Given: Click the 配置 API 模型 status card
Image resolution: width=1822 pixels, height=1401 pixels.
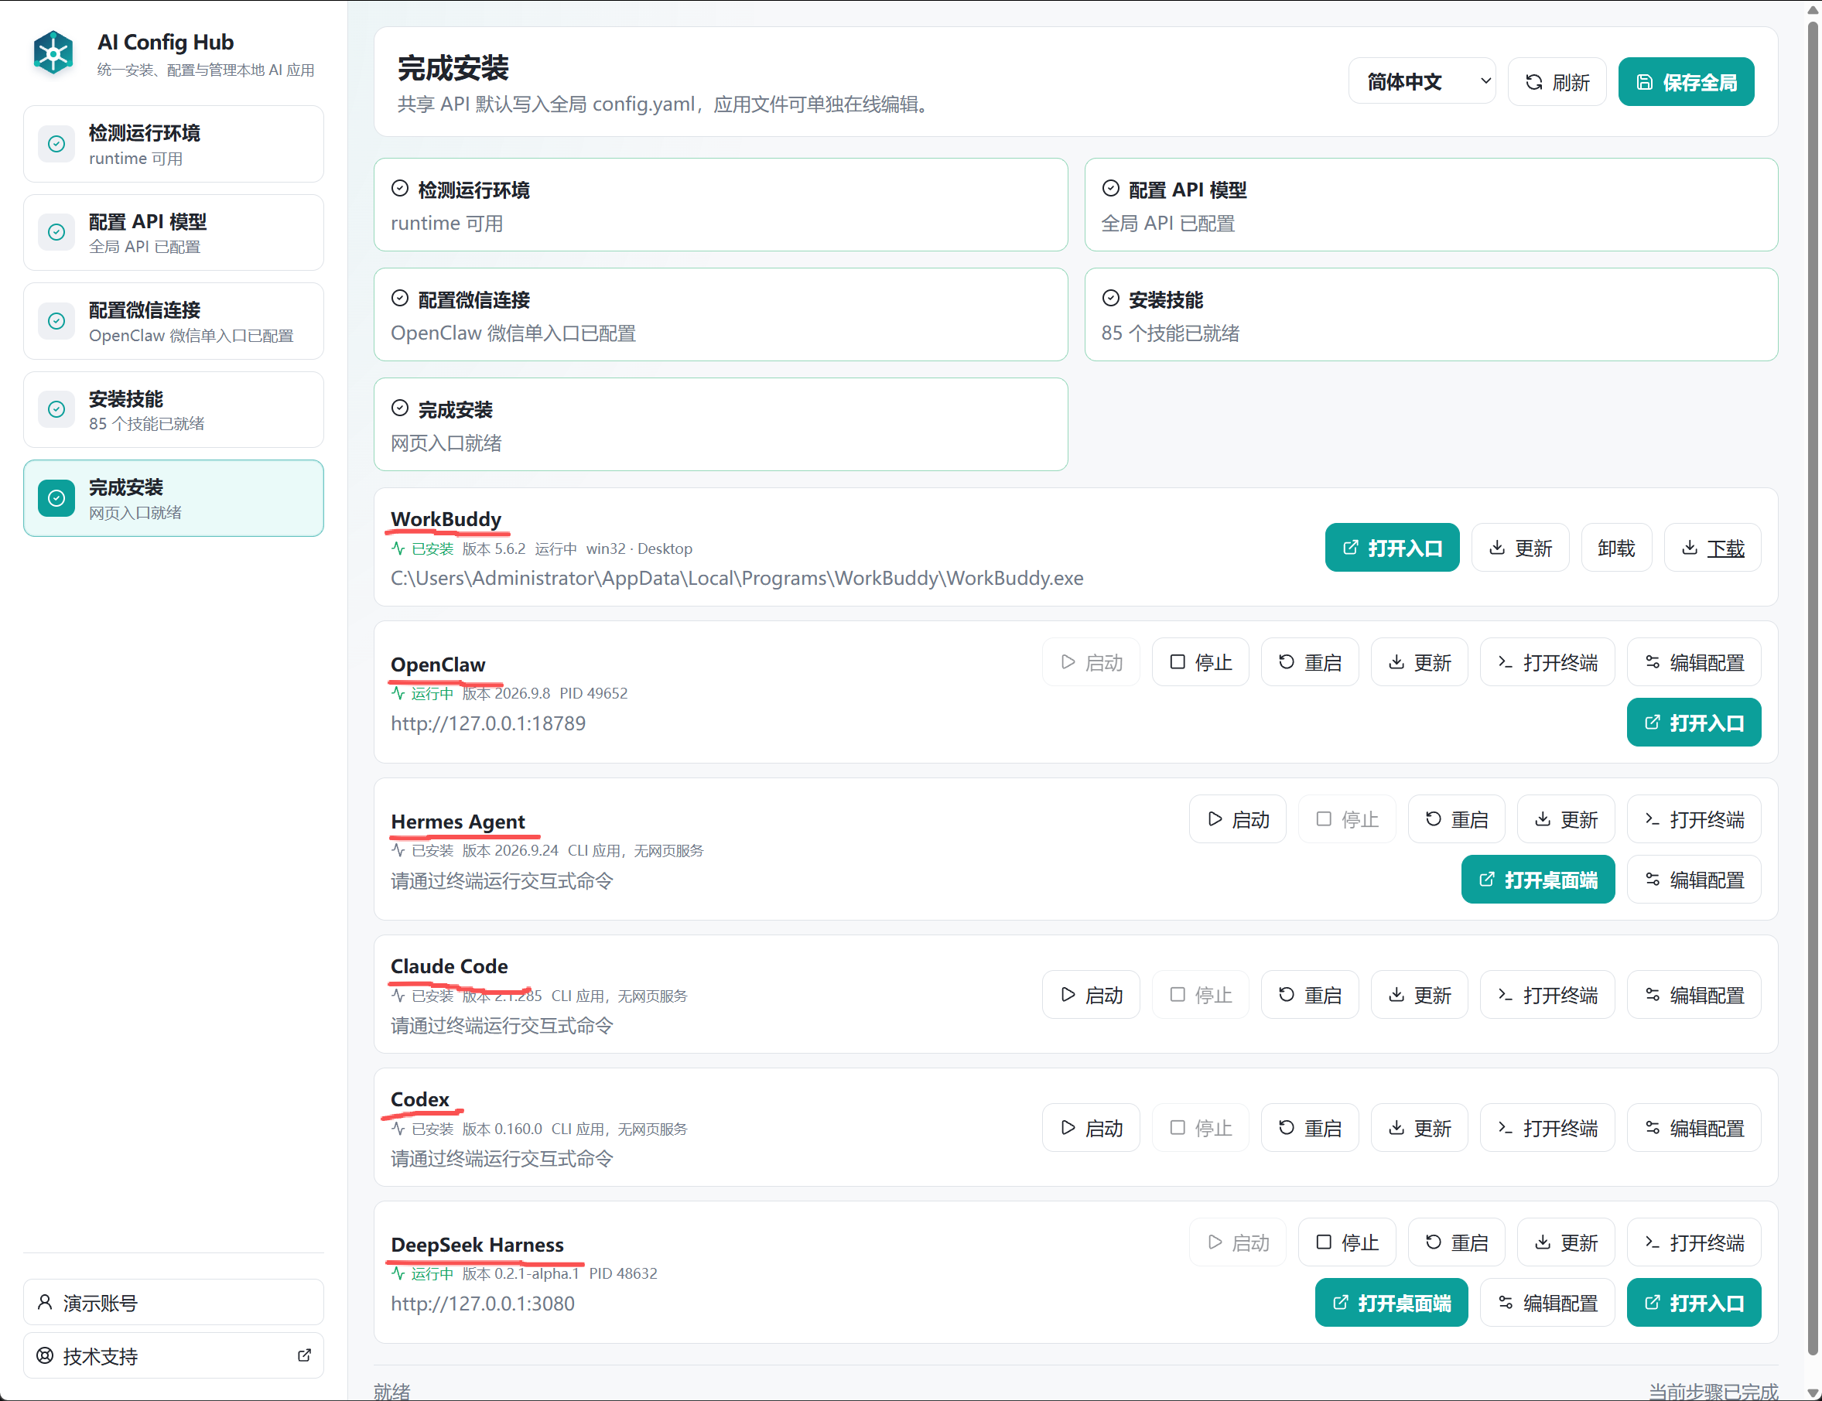Looking at the screenshot, I should click(1431, 205).
